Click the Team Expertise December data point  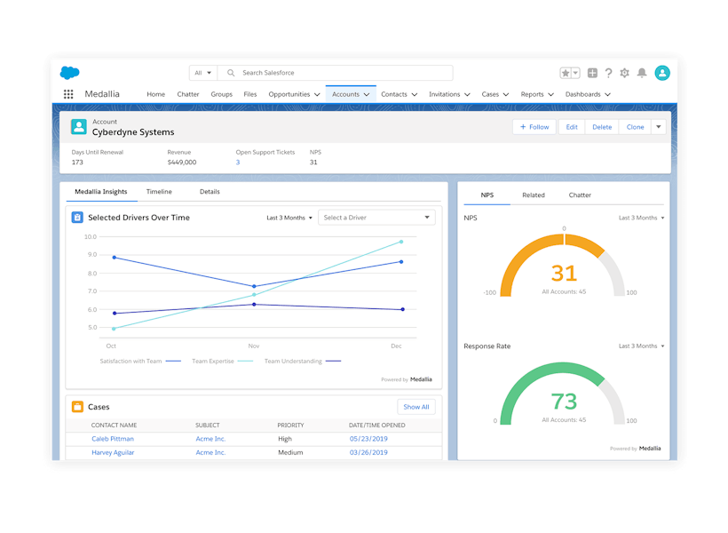click(401, 242)
